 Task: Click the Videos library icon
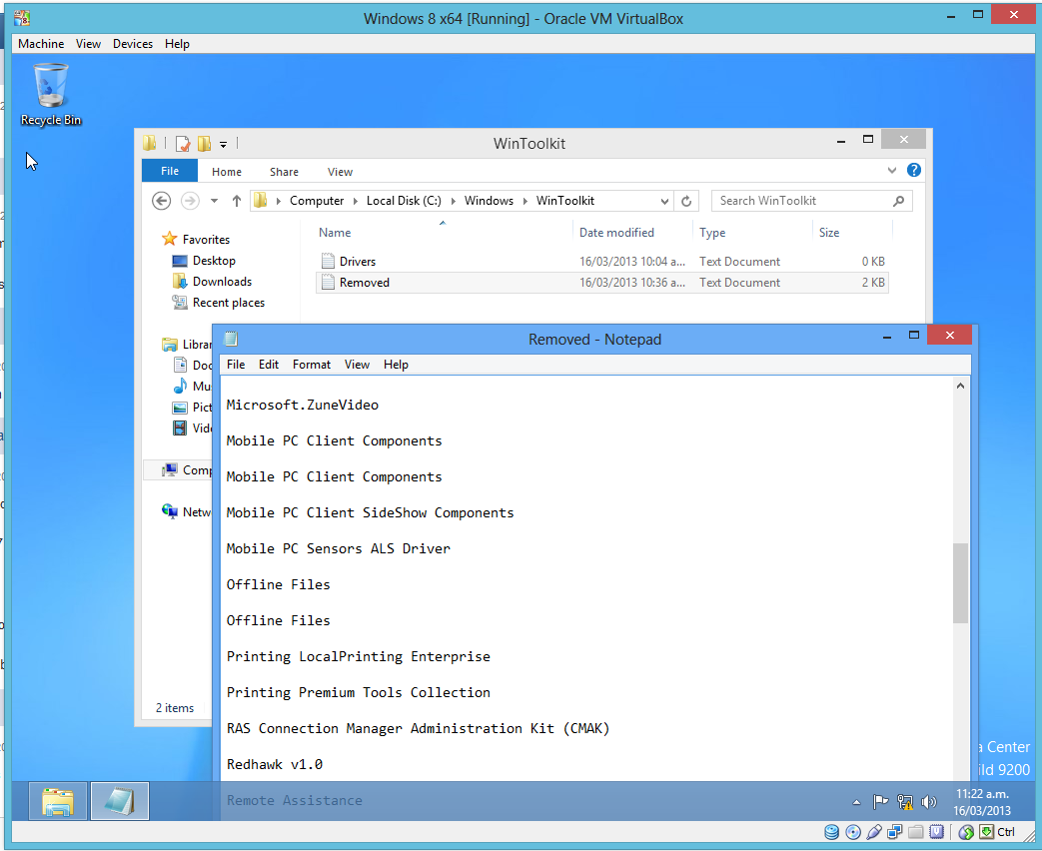[180, 427]
